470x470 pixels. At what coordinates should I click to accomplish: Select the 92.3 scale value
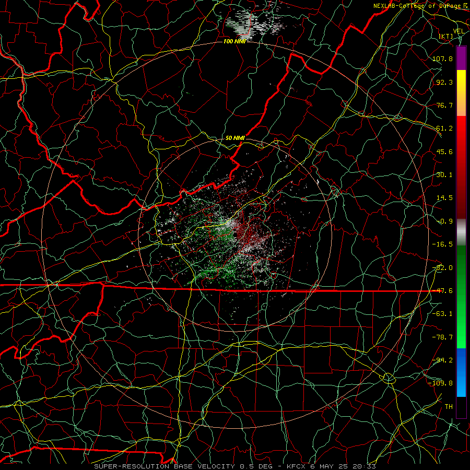(444, 82)
